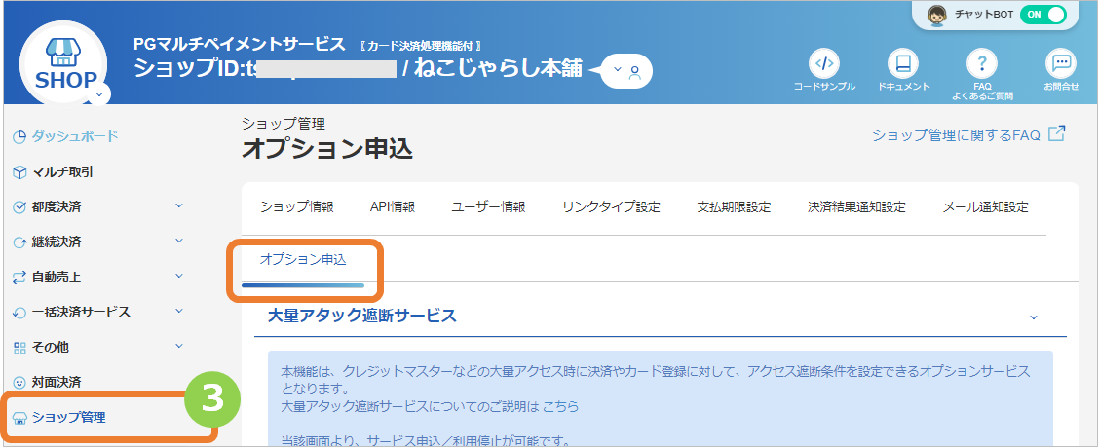This screenshot has width=1098, height=447.
Task: Click the 一括決済サービス refresh icon
Action: (19, 313)
